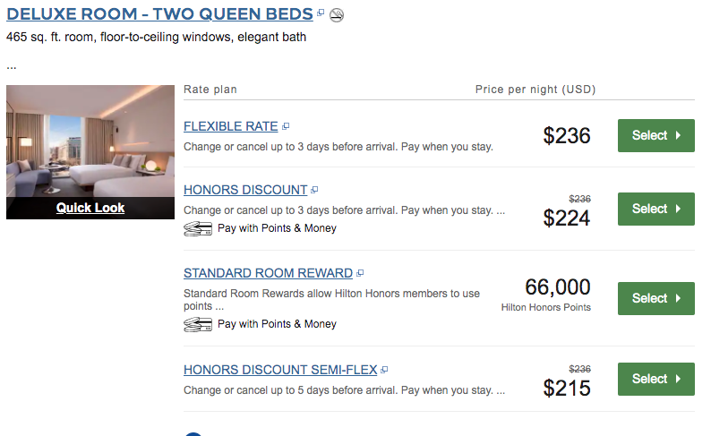This screenshot has height=436, width=711.
Task: Select the $224 Honors Discount rate
Action: click(x=655, y=209)
